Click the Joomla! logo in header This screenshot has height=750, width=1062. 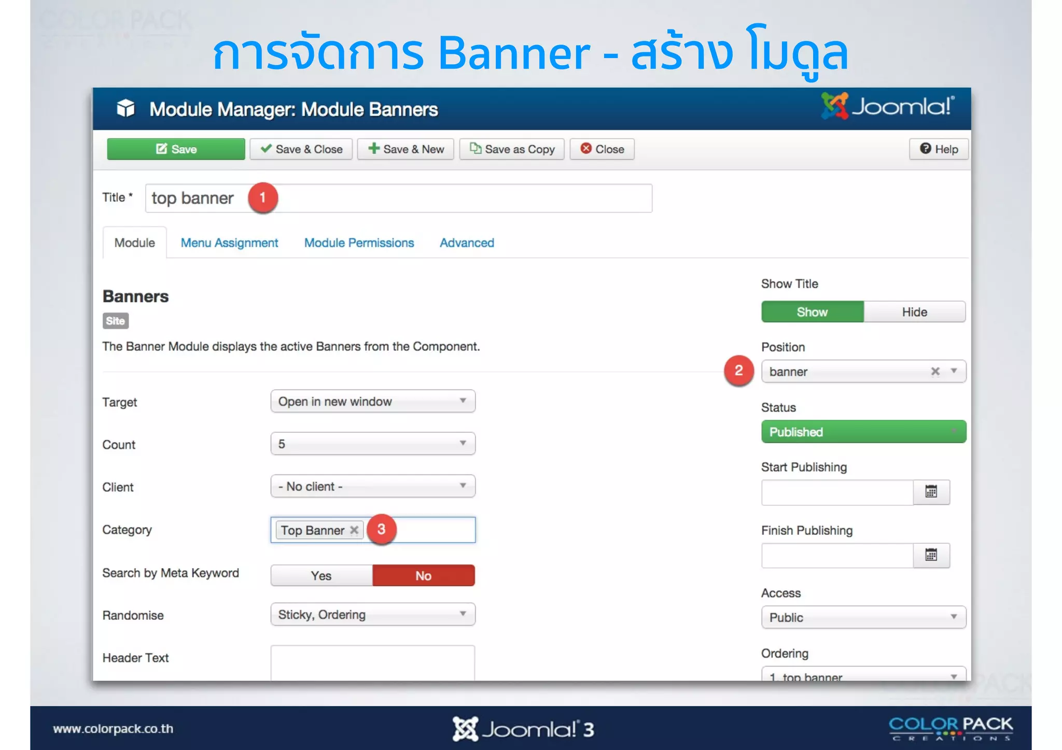pos(888,106)
